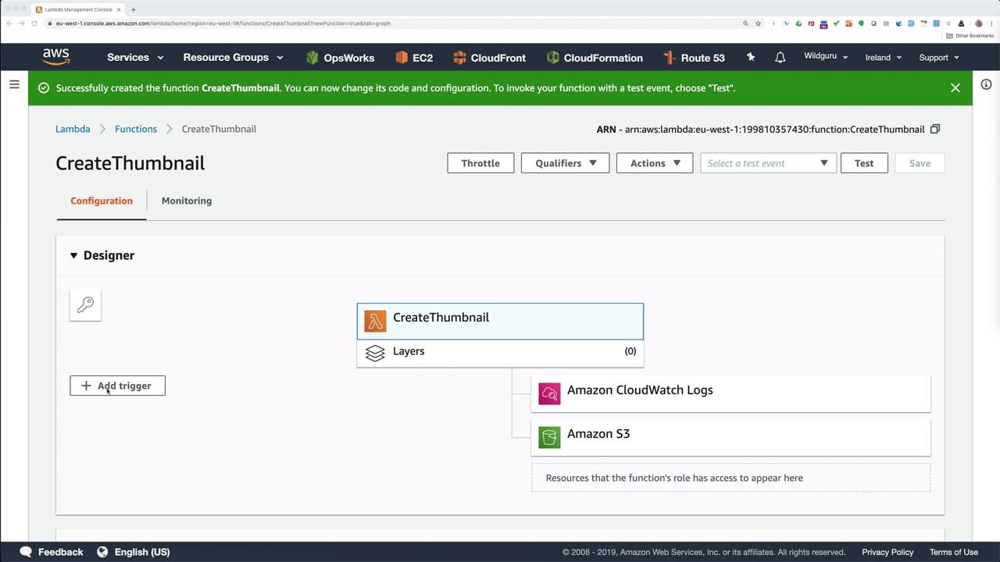This screenshot has height=562, width=1000.
Task: Click the OpsWorks shortcut icon
Action: 312,57
